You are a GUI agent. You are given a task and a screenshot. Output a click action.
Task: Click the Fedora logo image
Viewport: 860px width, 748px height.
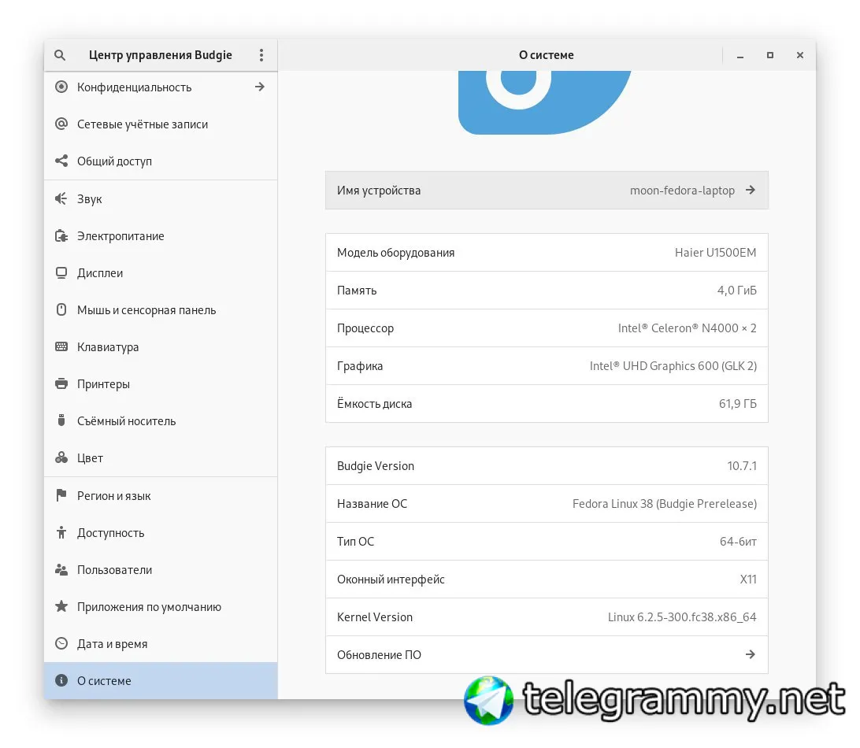click(x=545, y=102)
